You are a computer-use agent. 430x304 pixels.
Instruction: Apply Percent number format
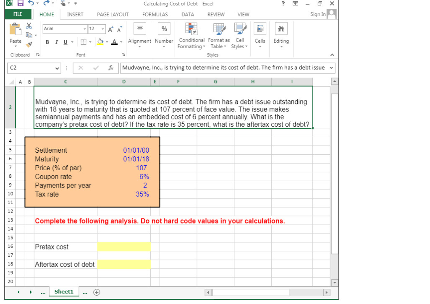click(x=164, y=29)
